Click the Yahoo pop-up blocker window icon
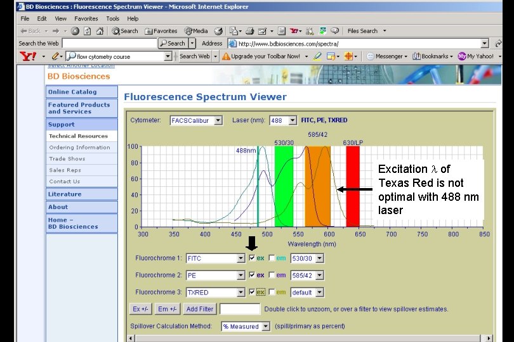Screen dimensions: 514x342 click(331, 56)
